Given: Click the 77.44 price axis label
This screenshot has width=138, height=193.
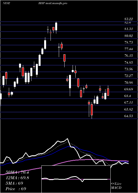Looking at the screenshot, I should 129,49.
